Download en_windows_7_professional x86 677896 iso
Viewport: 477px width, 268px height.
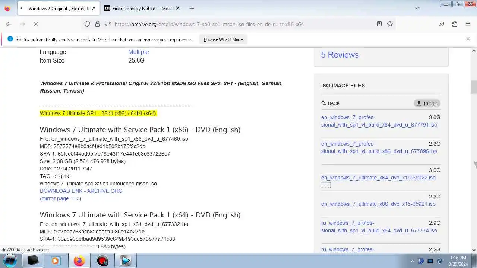[379, 147]
